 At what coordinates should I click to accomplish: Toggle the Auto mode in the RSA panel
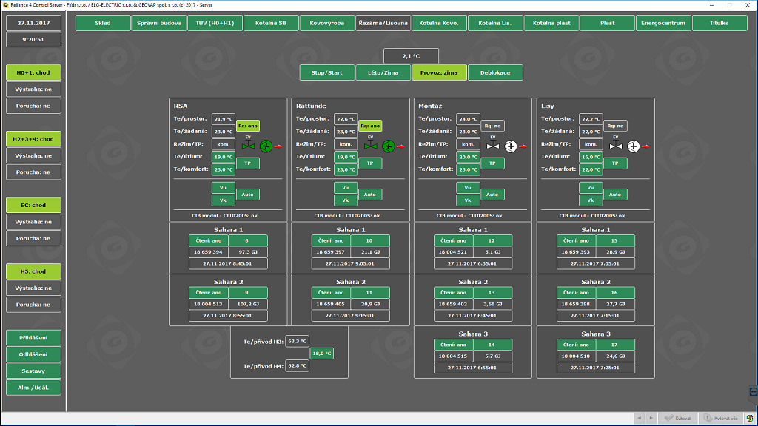(x=247, y=195)
